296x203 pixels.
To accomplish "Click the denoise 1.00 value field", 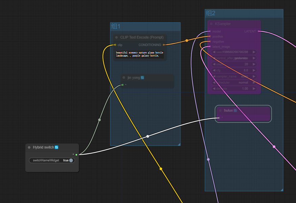I will pyautogui.click(x=234, y=88).
